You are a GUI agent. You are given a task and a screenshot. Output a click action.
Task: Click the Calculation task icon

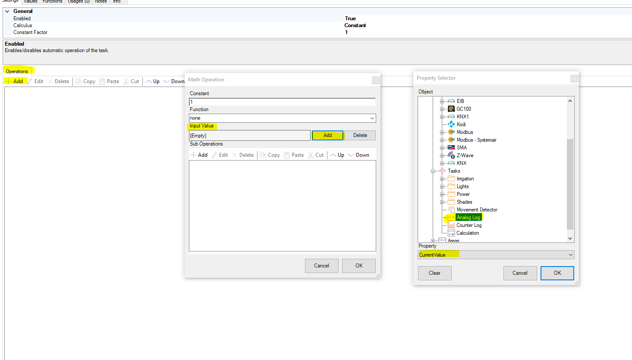pos(451,233)
